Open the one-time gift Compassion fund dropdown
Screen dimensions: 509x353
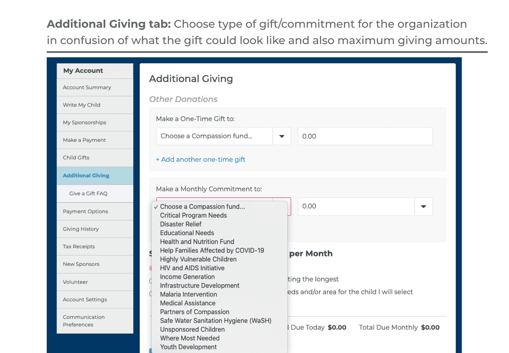[x=224, y=136]
